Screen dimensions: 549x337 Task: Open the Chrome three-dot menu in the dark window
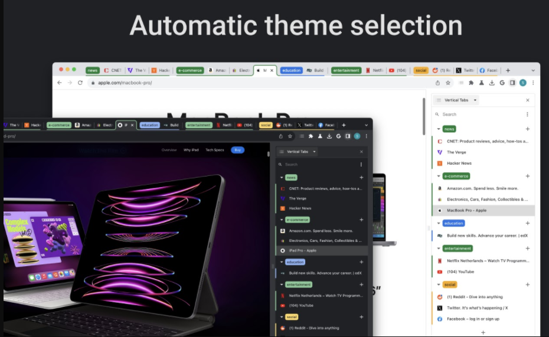[x=366, y=136]
